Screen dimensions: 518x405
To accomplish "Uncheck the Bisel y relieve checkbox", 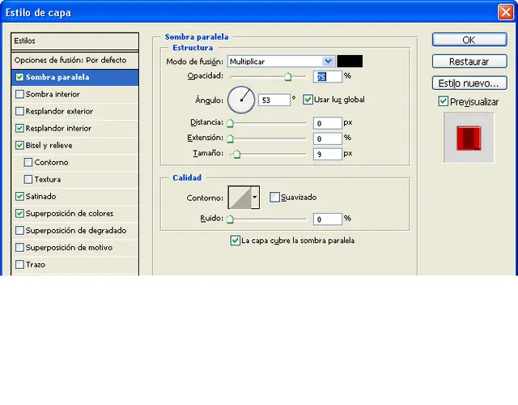I will pyautogui.click(x=19, y=145).
